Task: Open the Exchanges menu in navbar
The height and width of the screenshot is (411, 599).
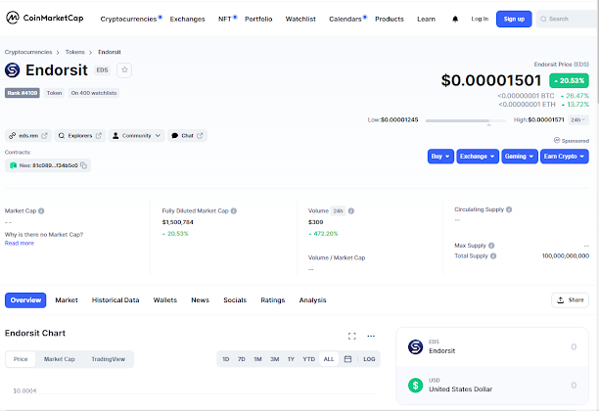Action: [x=187, y=19]
